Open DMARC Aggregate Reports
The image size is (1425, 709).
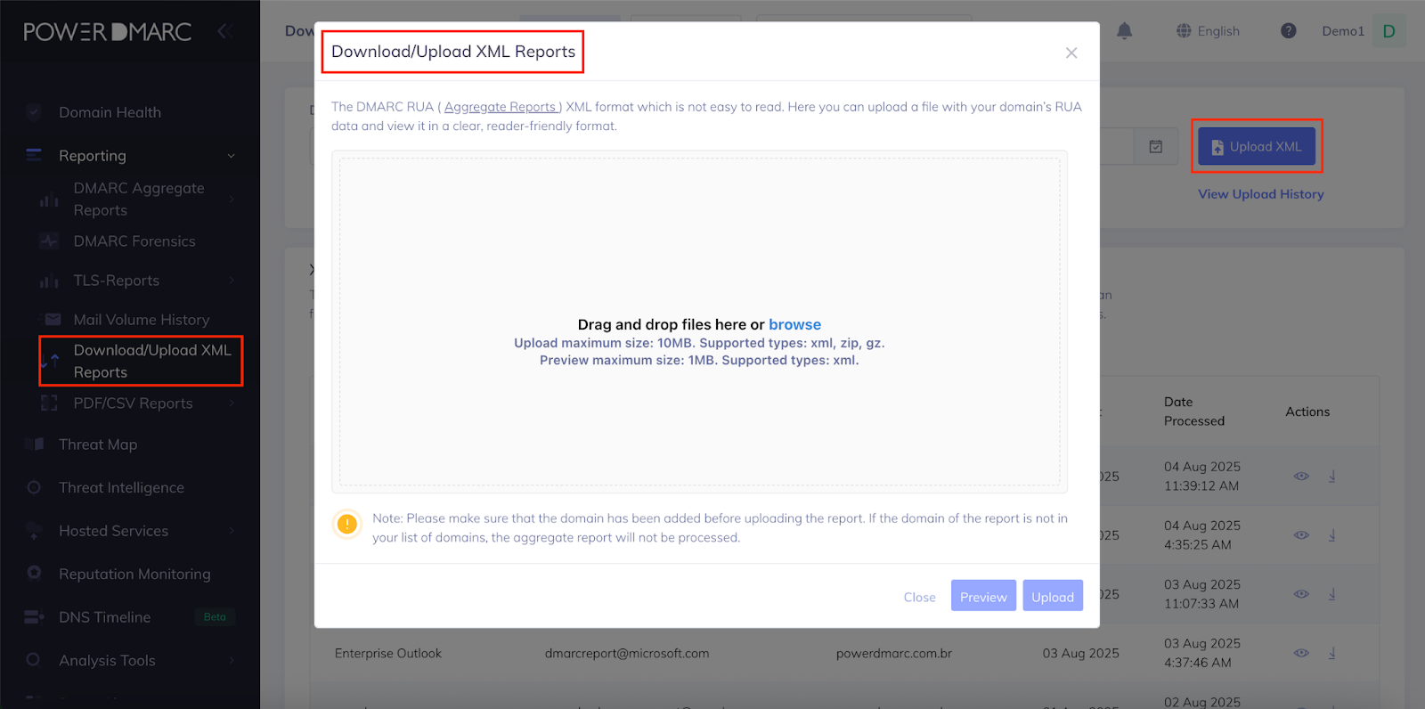(139, 199)
